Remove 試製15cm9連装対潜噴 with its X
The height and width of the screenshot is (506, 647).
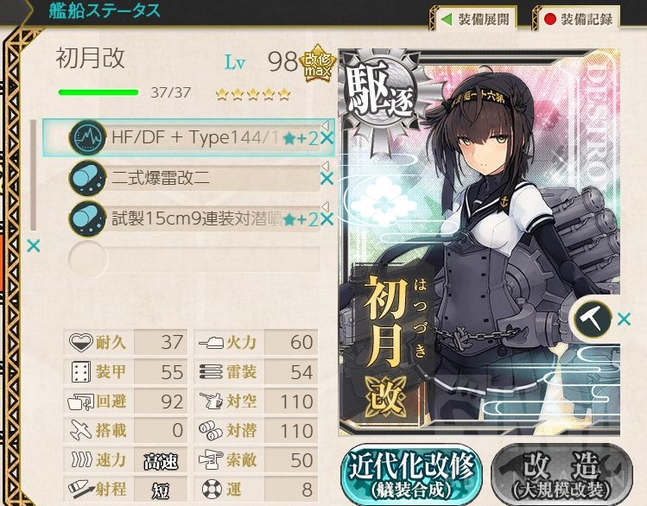coord(327,219)
